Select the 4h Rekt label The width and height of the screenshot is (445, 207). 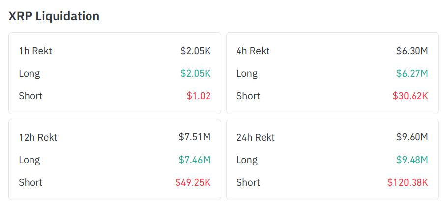point(253,51)
